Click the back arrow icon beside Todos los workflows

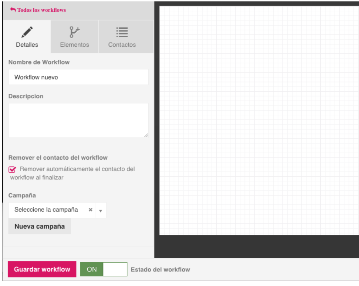[13, 10]
